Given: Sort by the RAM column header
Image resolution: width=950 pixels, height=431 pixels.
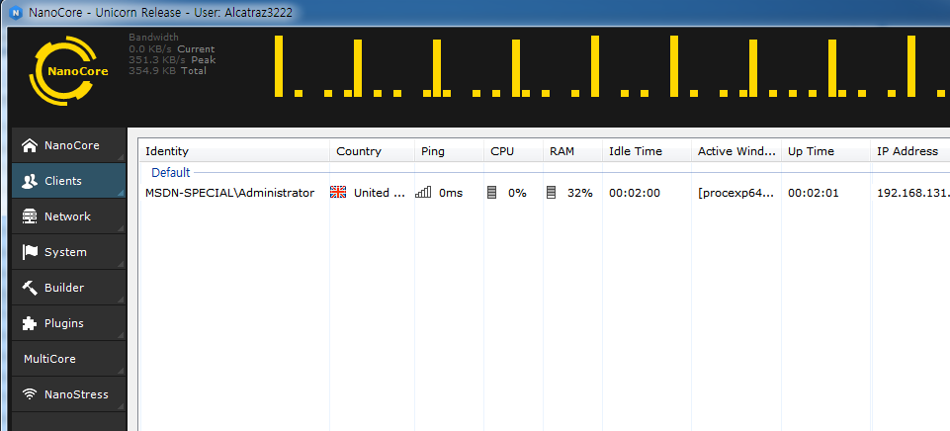Looking at the screenshot, I should [x=572, y=151].
